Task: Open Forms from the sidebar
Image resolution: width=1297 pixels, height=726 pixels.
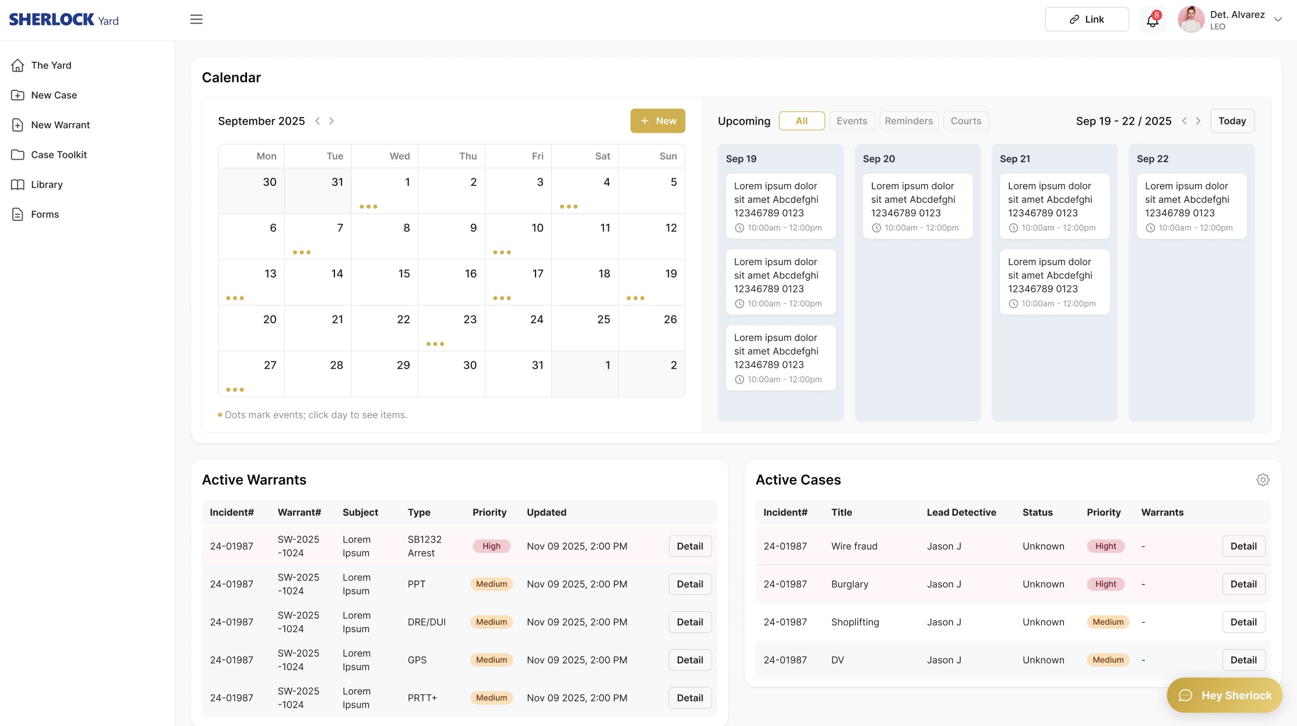Action: tap(44, 214)
